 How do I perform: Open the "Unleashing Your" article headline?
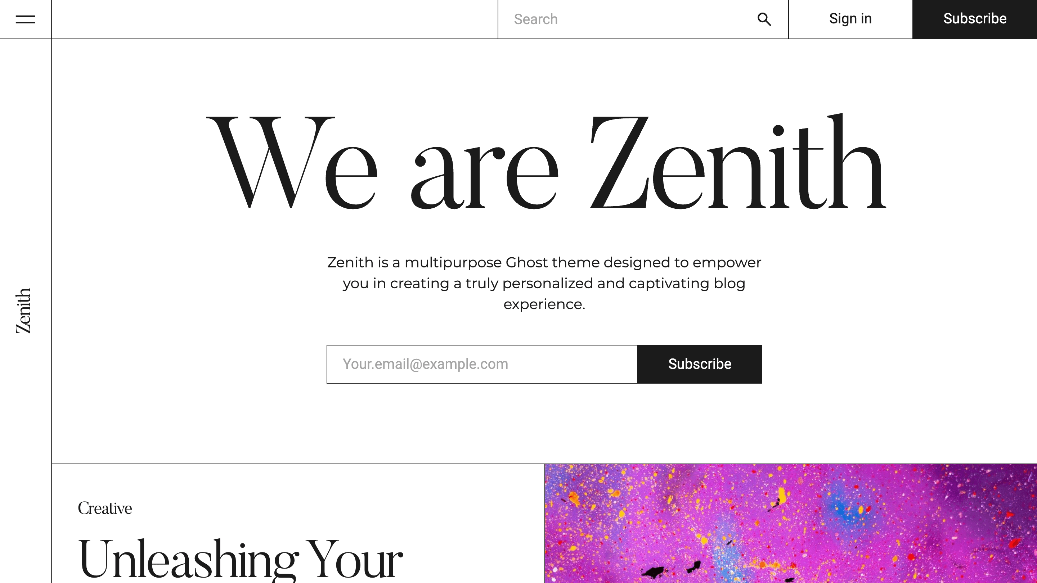point(240,559)
